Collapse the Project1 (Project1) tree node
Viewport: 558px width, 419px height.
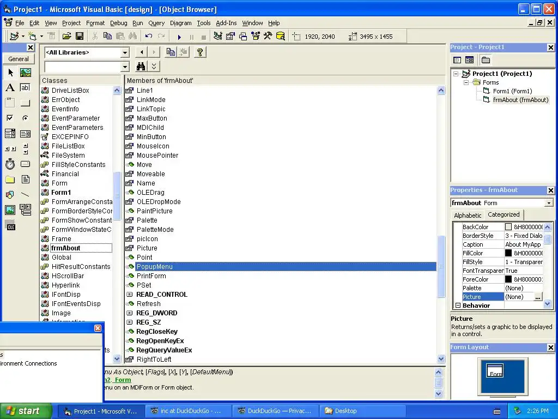pyautogui.click(x=456, y=74)
